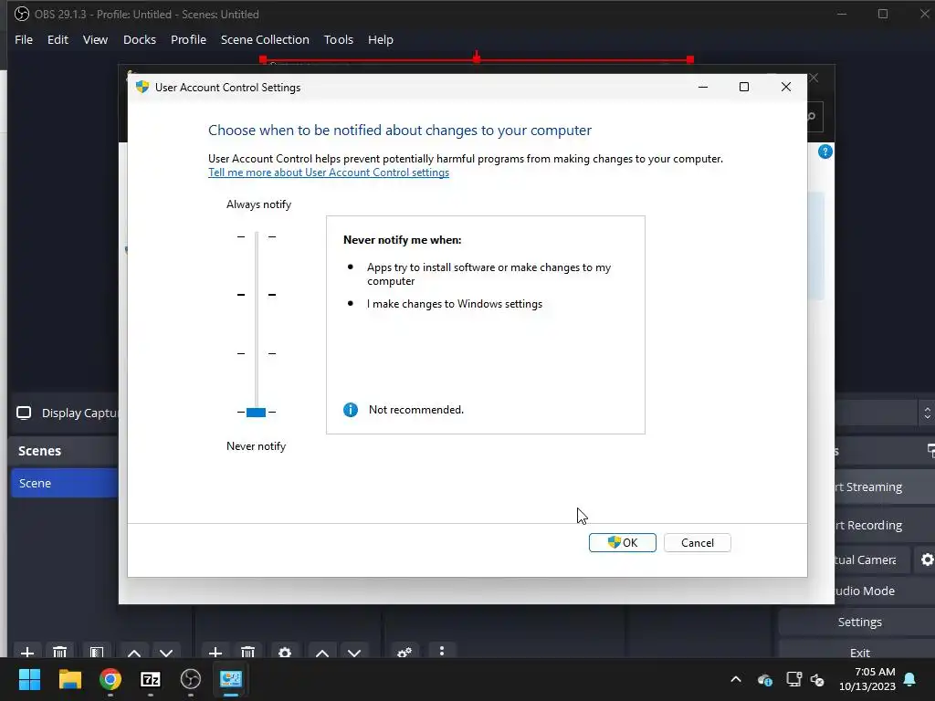Cancel the UAC settings dialog
The image size is (935, 701).
(x=697, y=542)
